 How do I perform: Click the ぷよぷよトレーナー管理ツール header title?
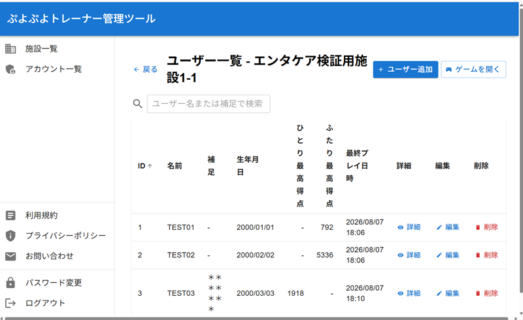click(x=81, y=18)
